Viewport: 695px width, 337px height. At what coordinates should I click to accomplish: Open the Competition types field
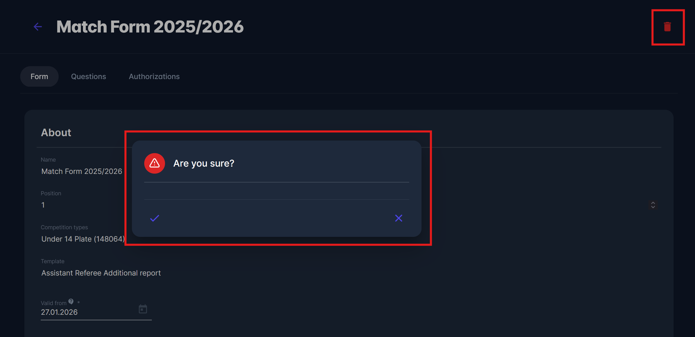[83, 239]
